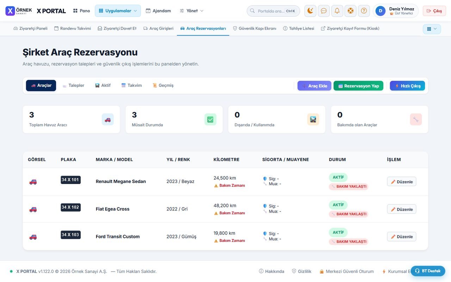Screen dimensions: 451x282
Task: Click the X Örnek Sanayi logo
Action: (x=18, y=11)
